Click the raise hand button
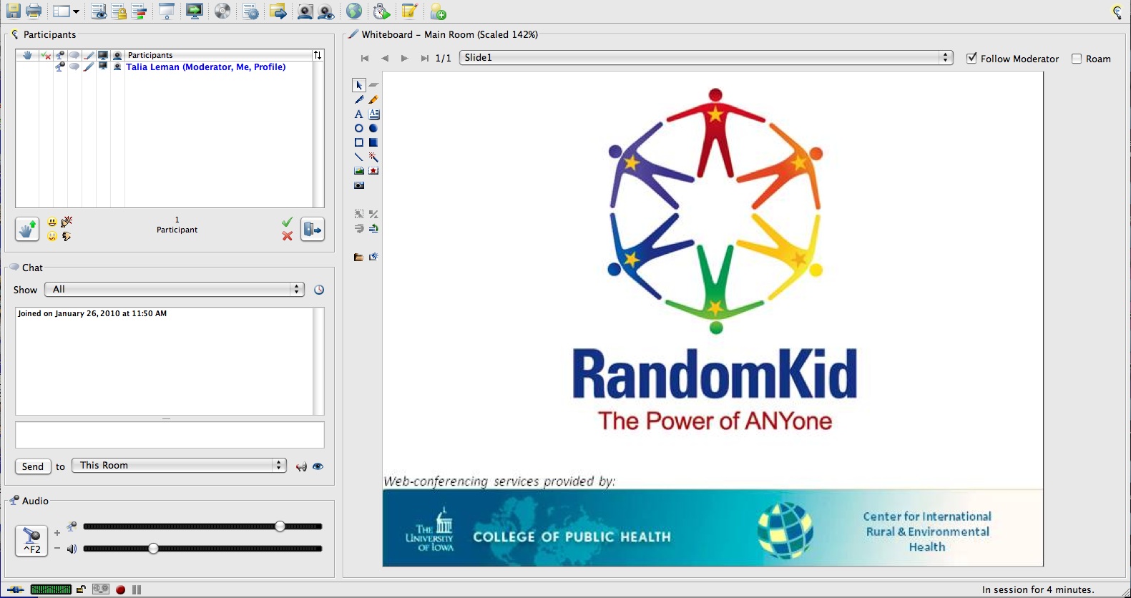The image size is (1131, 598). pyautogui.click(x=27, y=230)
